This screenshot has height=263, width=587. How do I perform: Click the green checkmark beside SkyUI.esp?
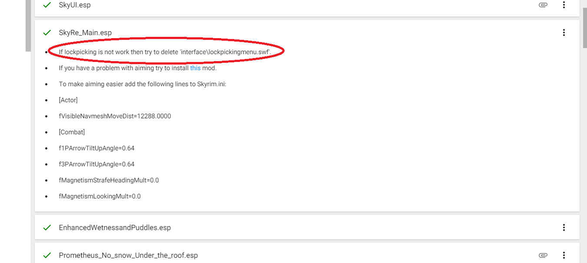click(x=47, y=5)
